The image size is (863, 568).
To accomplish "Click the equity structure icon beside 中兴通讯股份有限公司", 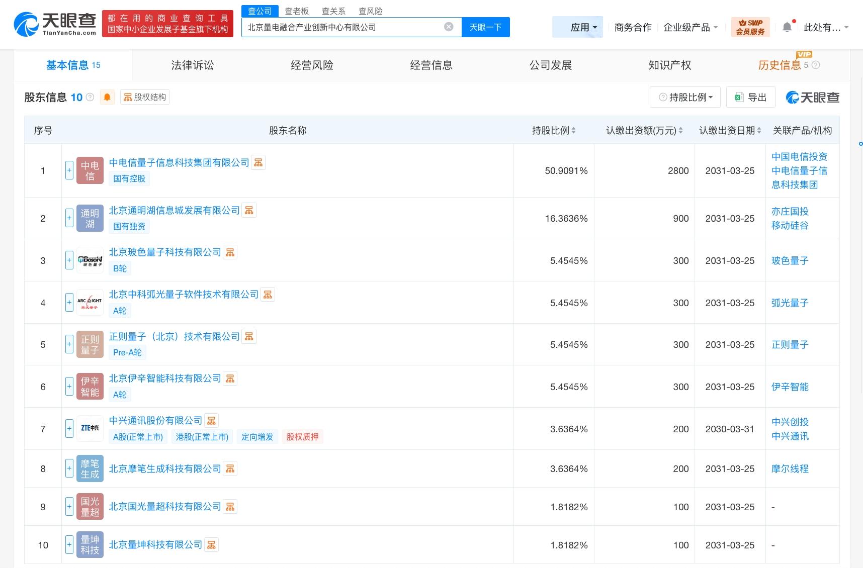I will click(211, 421).
